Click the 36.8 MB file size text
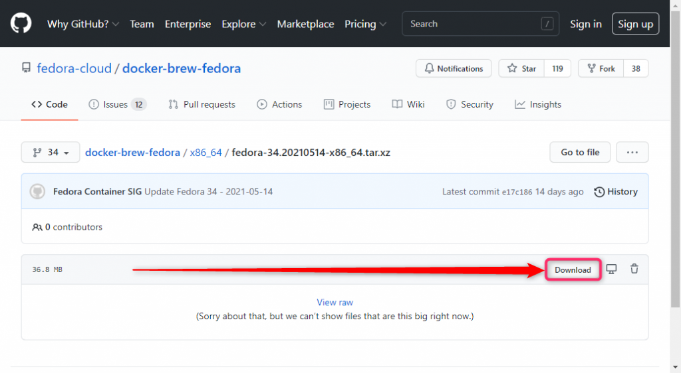 47,269
